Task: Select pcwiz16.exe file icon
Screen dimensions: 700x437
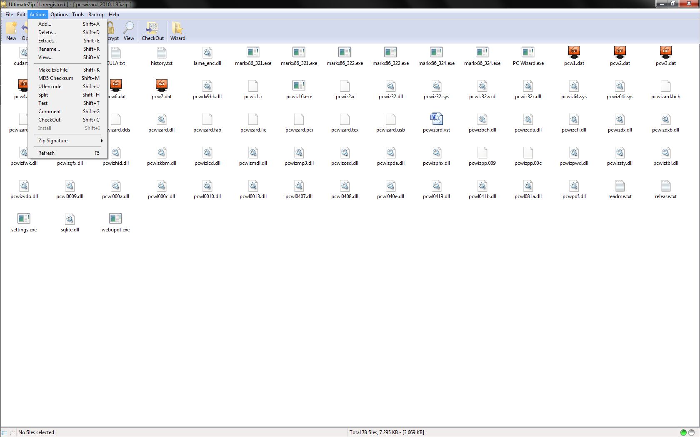Action: (x=299, y=86)
